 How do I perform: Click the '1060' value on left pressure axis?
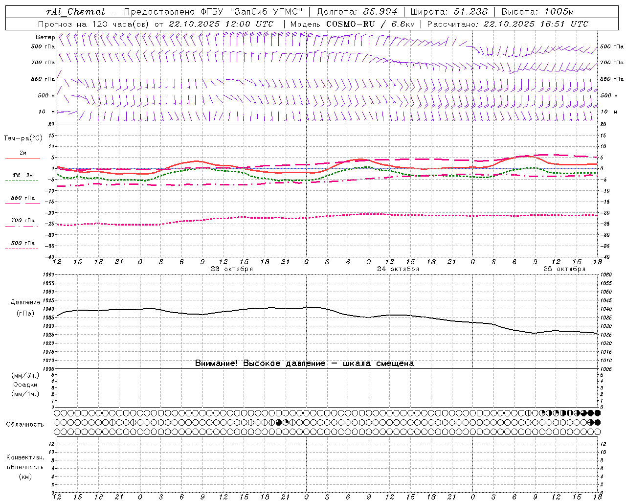pos(49,275)
